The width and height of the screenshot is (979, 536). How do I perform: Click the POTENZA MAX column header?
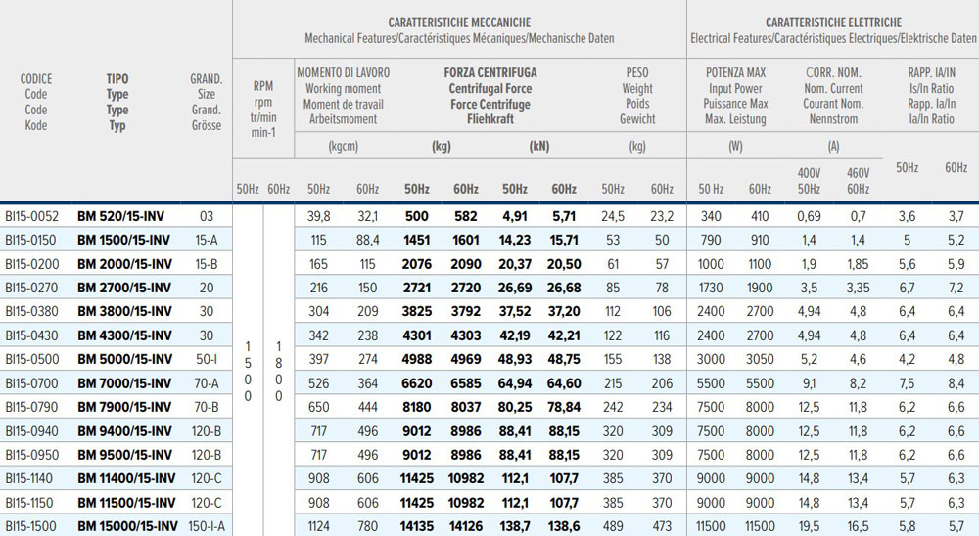[735, 73]
